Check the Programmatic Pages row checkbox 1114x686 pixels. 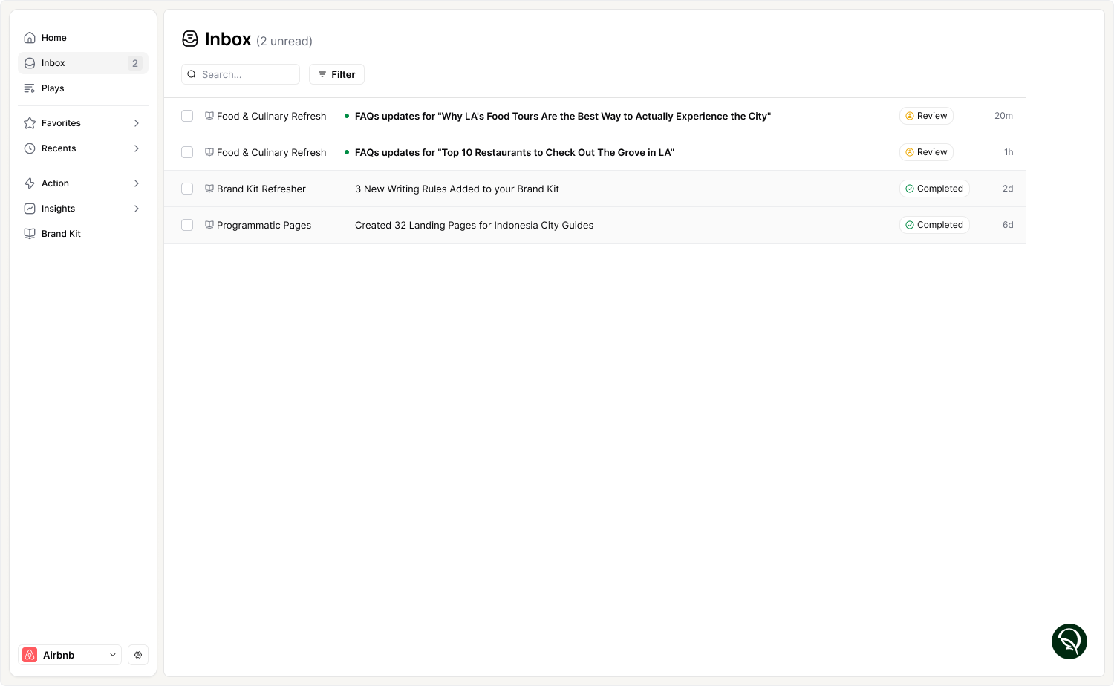(x=186, y=225)
